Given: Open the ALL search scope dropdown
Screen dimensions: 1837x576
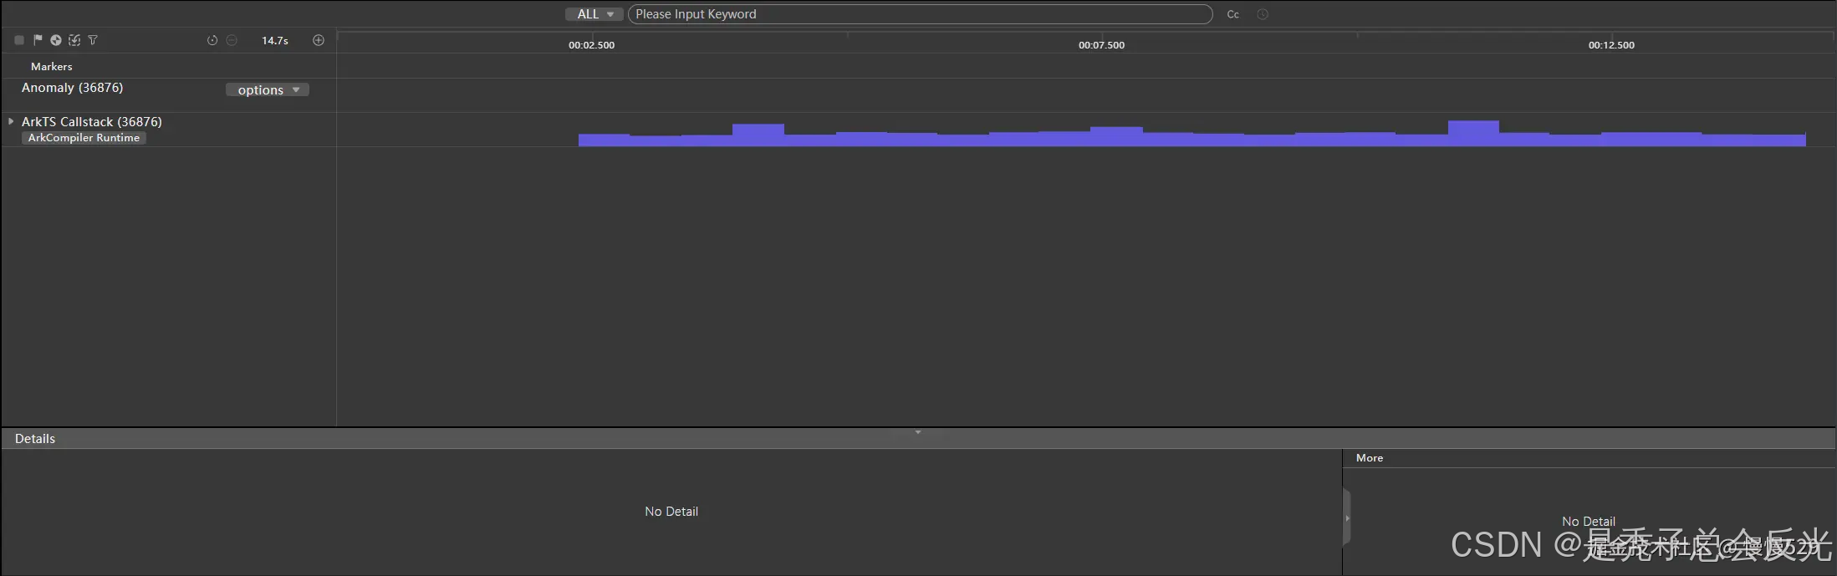Looking at the screenshot, I should (594, 14).
